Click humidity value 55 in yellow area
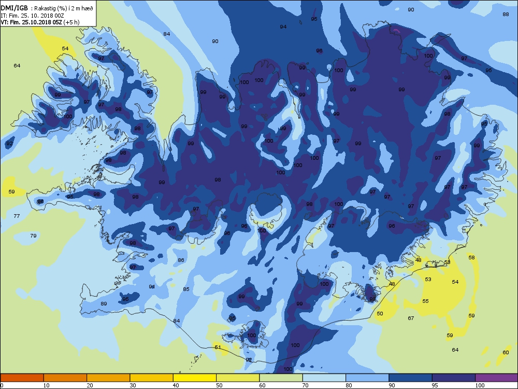 425,301
